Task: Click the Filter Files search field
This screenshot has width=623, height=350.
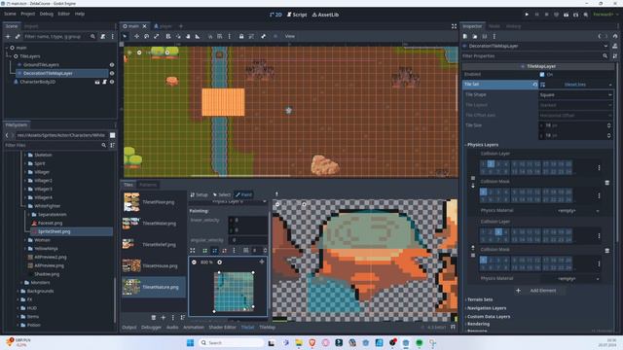Action: 55,145
